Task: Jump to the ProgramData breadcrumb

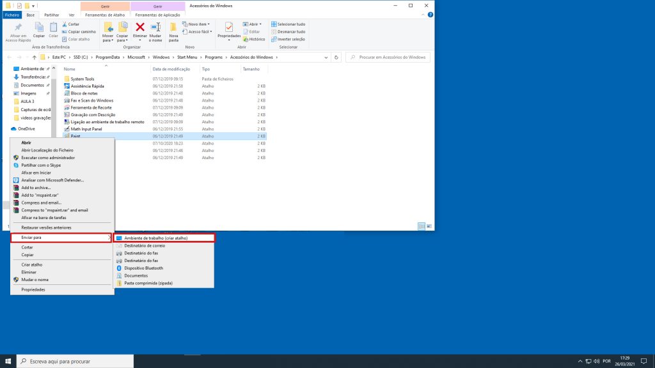Action: (x=107, y=57)
